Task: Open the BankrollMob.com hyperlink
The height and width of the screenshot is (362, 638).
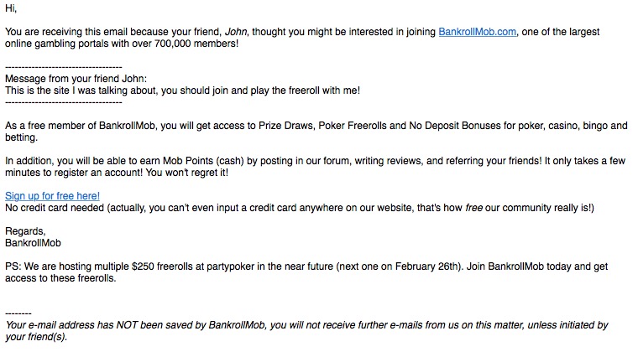Action: pyautogui.click(x=478, y=32)
